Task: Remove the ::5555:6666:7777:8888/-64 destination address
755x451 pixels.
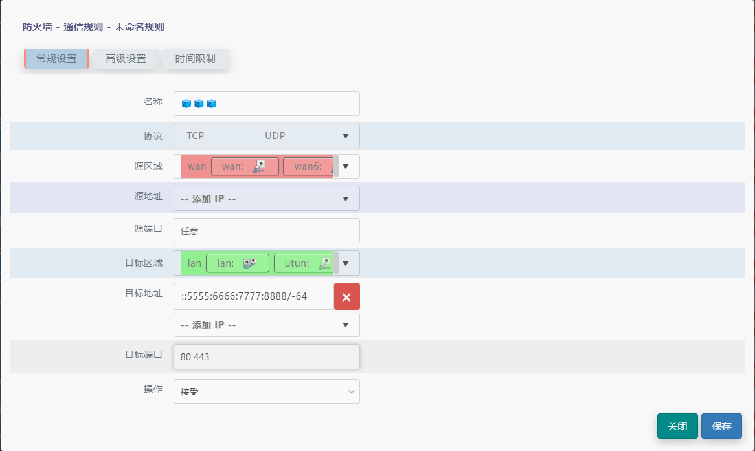Action: 346,297
